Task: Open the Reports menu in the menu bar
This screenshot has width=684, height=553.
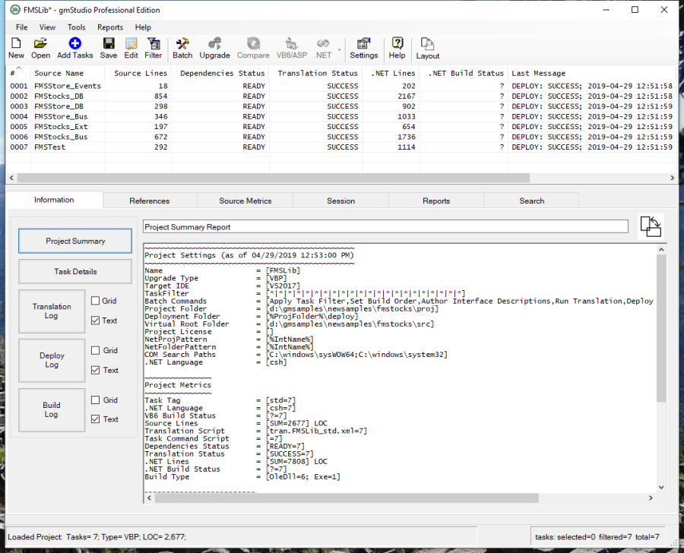Action: 110,27
